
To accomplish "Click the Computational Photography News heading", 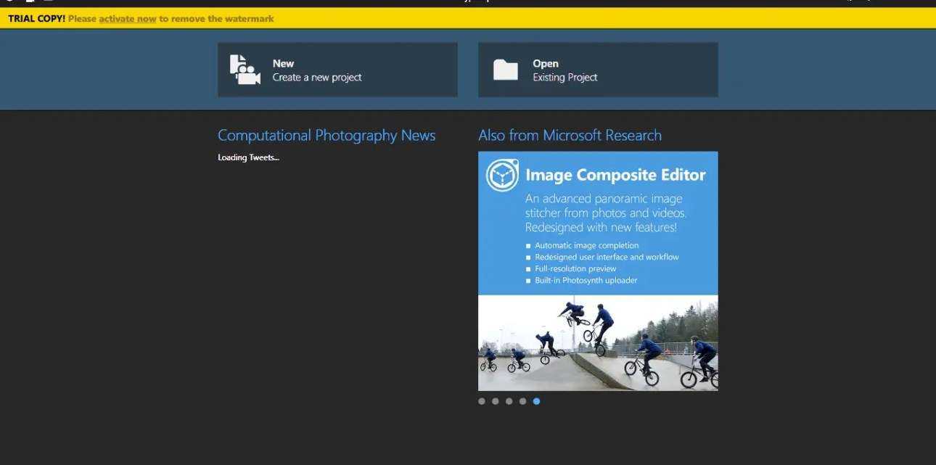I will [x=327, y=136].
